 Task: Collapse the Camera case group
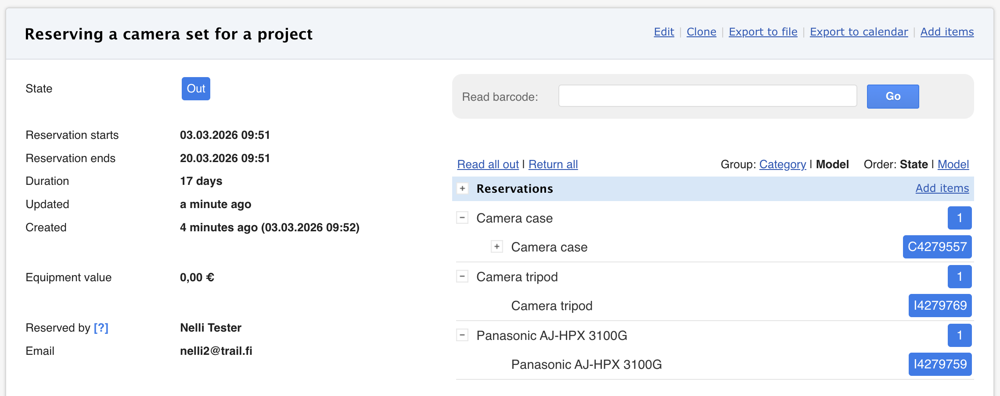[x=462, y=218]
